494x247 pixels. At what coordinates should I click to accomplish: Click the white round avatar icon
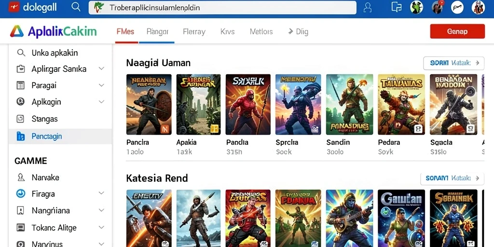click(x=457, y=7)
